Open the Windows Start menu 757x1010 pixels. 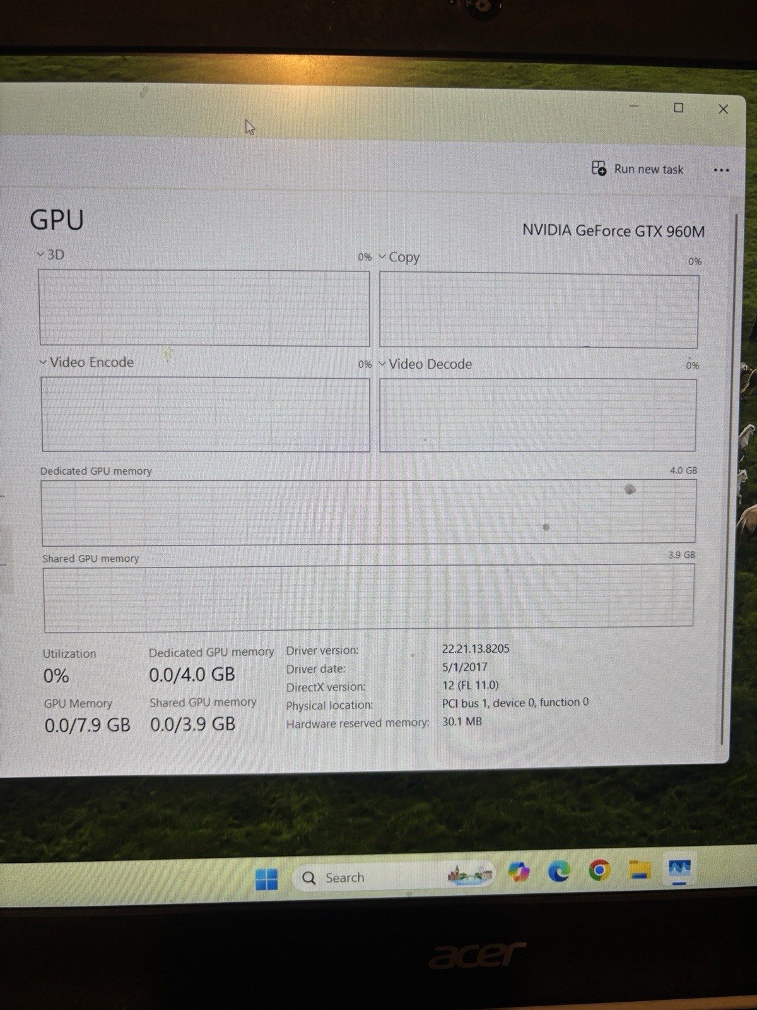point(266,879)
